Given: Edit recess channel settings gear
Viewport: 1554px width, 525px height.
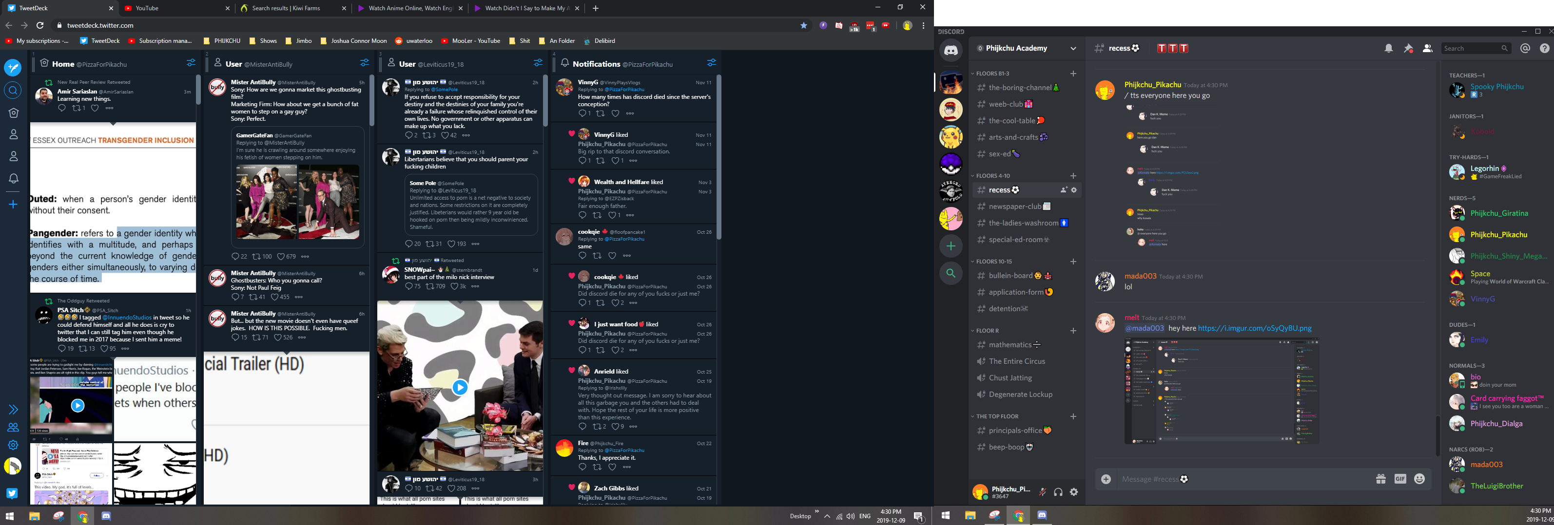Looking at the screenshot, I should pos(1074,190).
